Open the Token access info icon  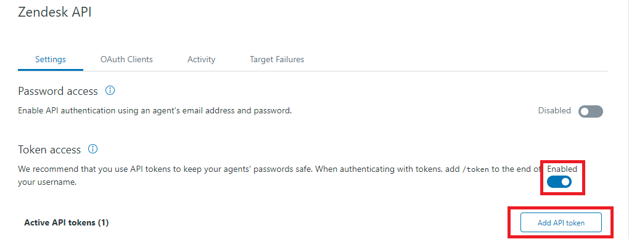click(92, 149)
